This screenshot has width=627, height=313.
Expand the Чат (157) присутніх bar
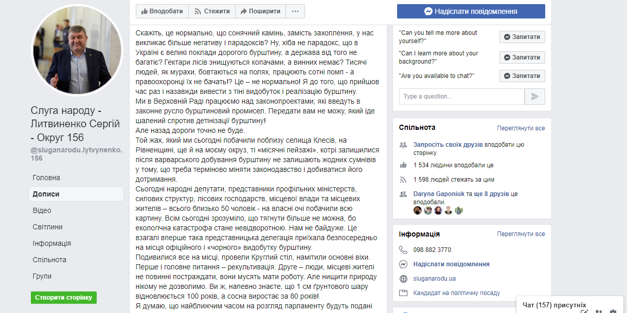click(554, 305)
